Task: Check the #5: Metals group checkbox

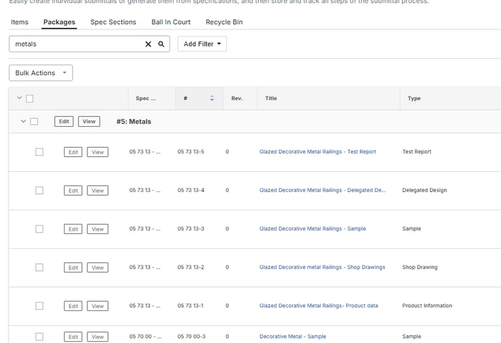Action: 34,122
